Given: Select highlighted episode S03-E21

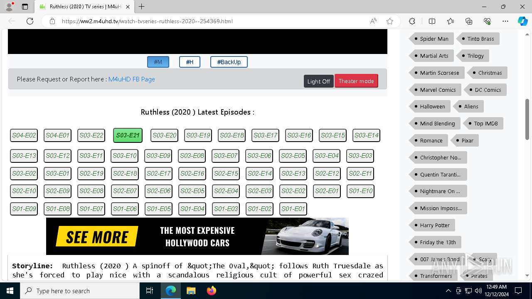Looking at the screenshot, I should coord(128,135).
